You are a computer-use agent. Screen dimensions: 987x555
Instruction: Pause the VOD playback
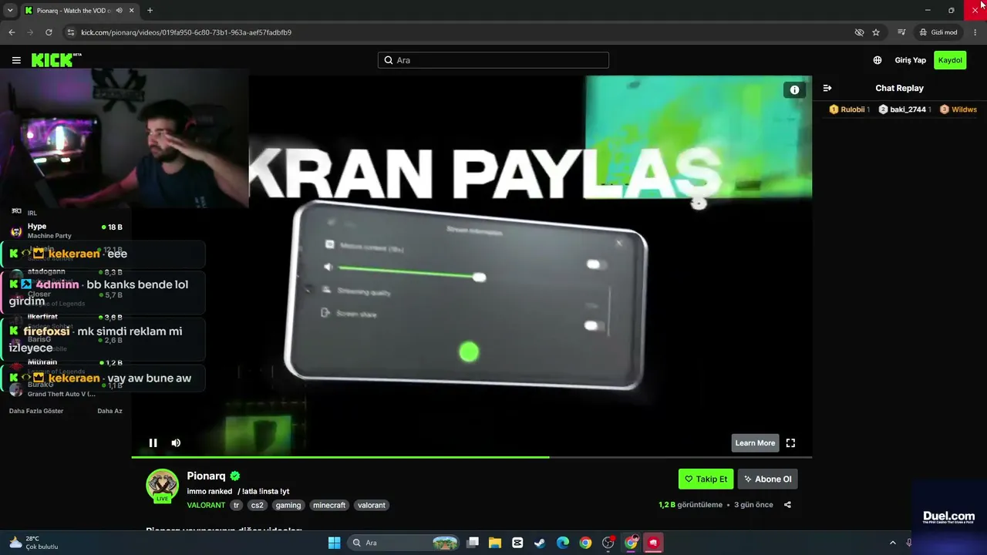click(x=153, y=442)
